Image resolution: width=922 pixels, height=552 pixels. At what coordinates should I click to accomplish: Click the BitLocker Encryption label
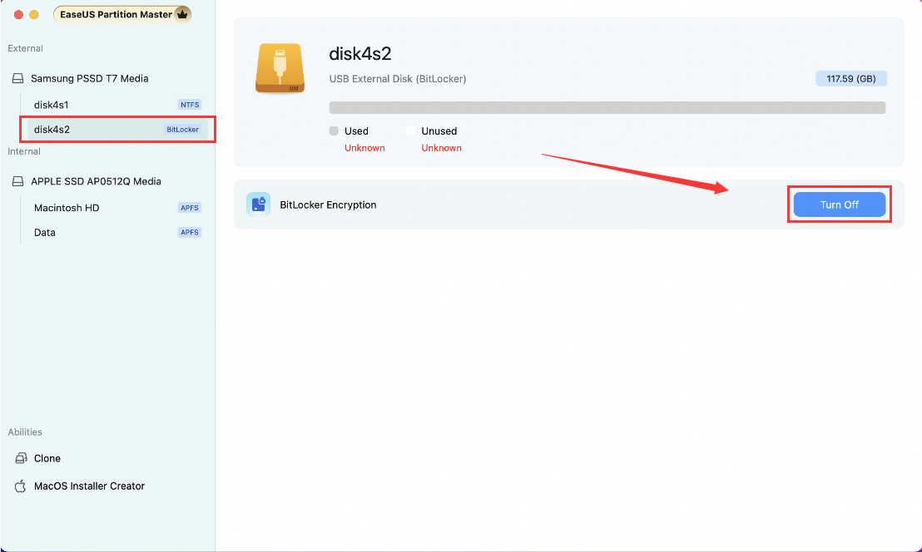[328, 205]
